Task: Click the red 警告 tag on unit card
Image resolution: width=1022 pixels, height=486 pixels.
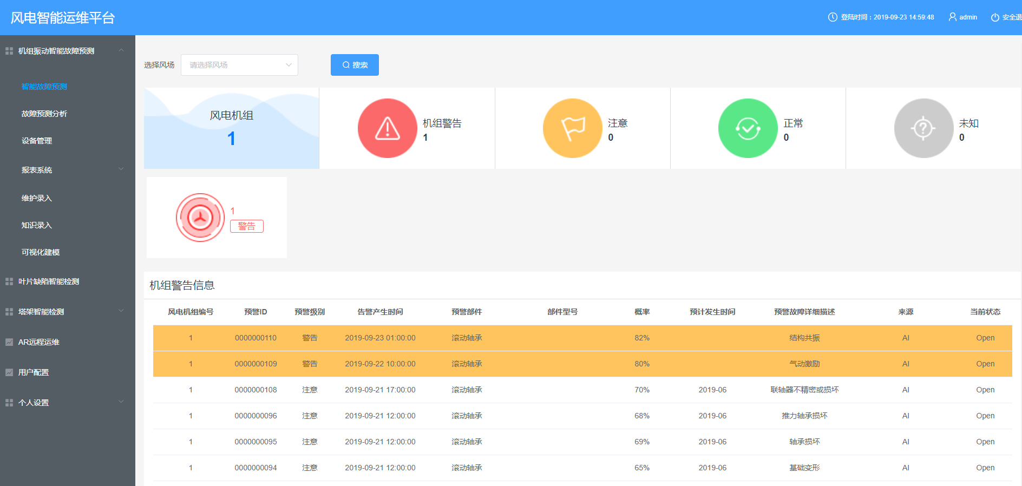Action: pos(247,226)
